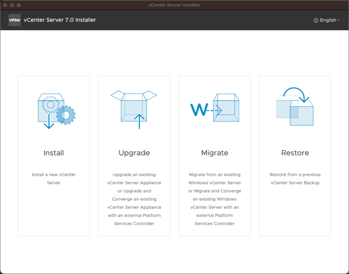Click the Install gears box icon

coord(57,111)
